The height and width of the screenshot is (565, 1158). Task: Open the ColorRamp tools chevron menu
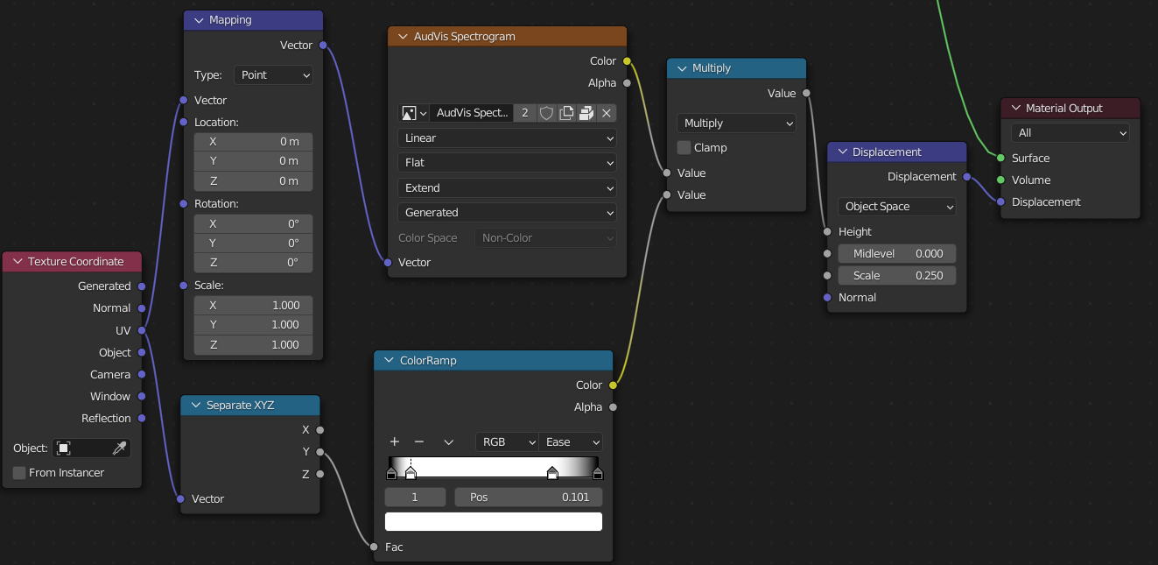(449, 442)
